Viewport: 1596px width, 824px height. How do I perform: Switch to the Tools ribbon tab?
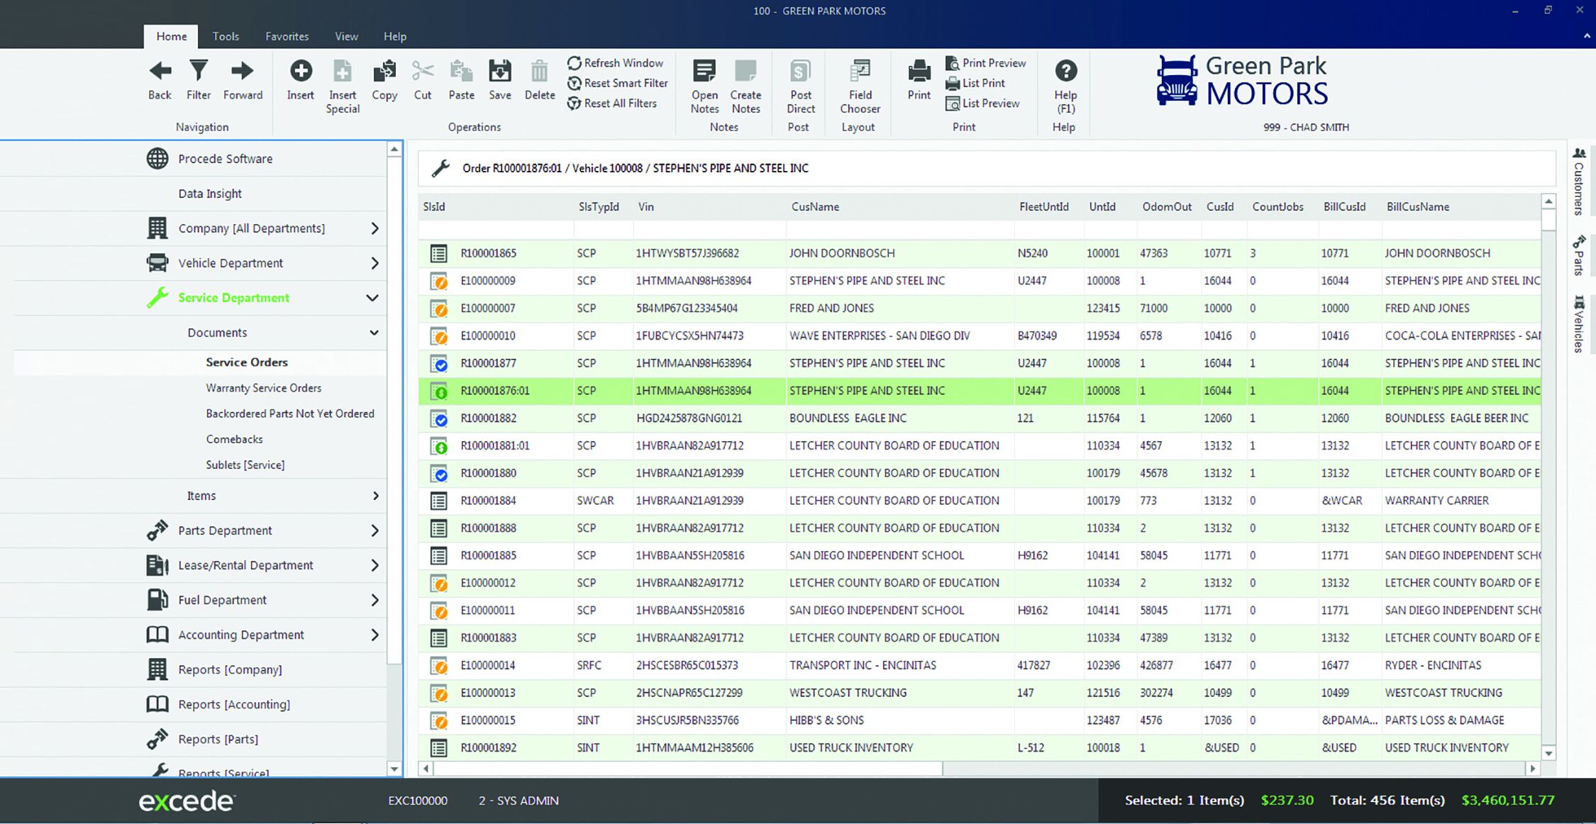tap(226, 36)
